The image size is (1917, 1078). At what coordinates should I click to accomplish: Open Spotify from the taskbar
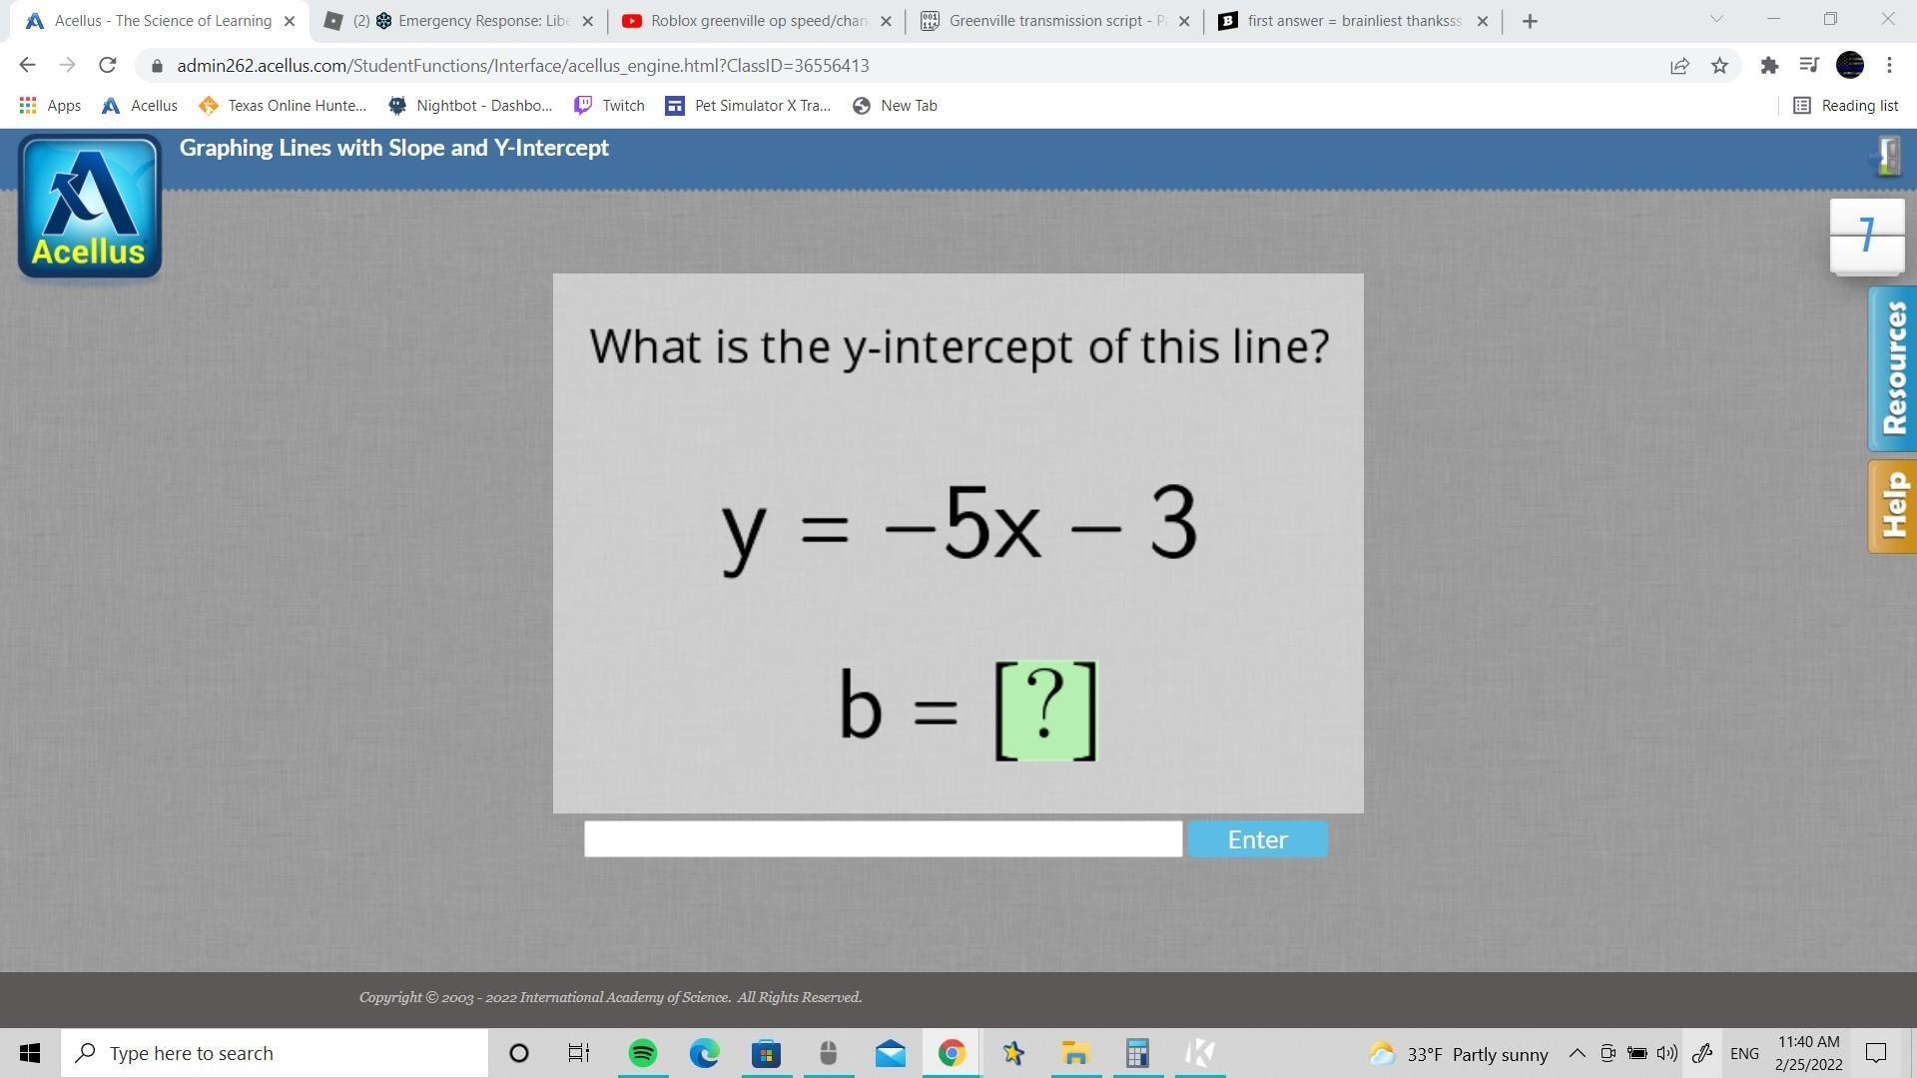pos(642,1053)
